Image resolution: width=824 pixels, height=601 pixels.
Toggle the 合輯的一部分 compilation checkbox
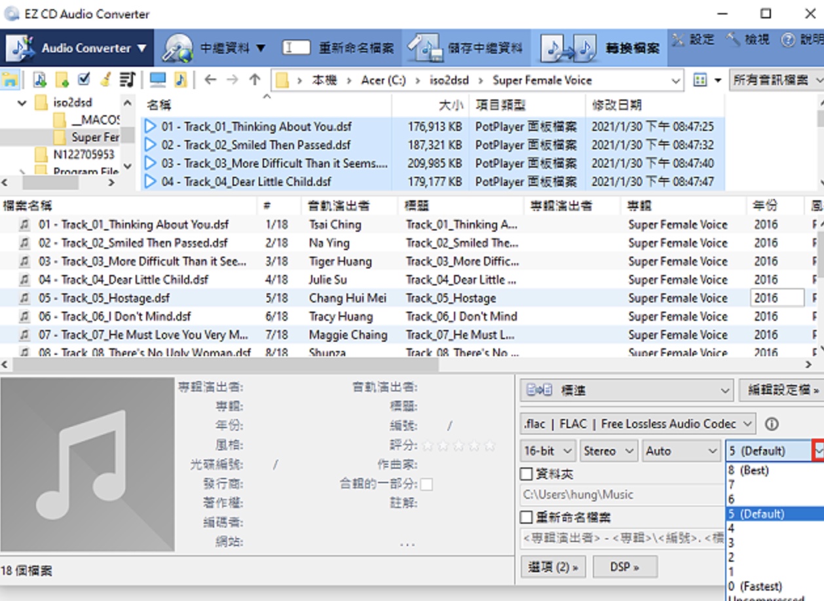(426, 484)
